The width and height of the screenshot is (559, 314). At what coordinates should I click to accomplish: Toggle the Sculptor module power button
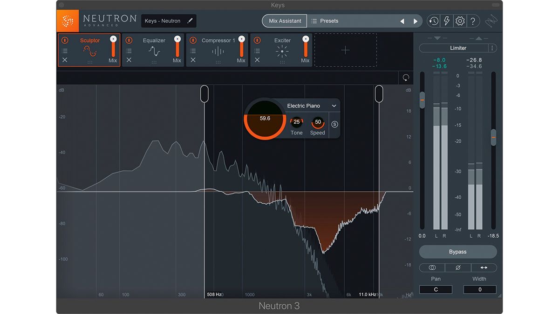click(x=65, y=40)
